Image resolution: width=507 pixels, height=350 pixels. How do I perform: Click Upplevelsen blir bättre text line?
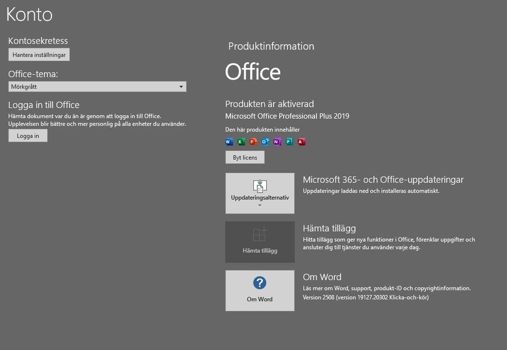97,124
